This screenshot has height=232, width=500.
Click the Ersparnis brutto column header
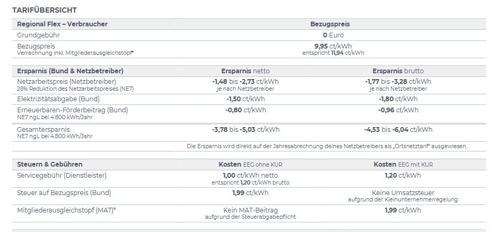pyautogui.click(x=398, y=71)
